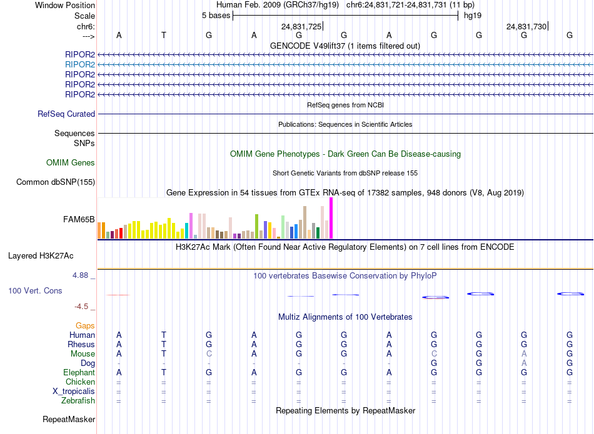Click the '5 bases' scale bar text

216,16
